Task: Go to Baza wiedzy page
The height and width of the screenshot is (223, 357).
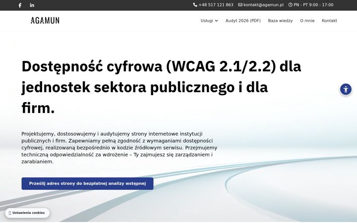Action: point(280,21)
